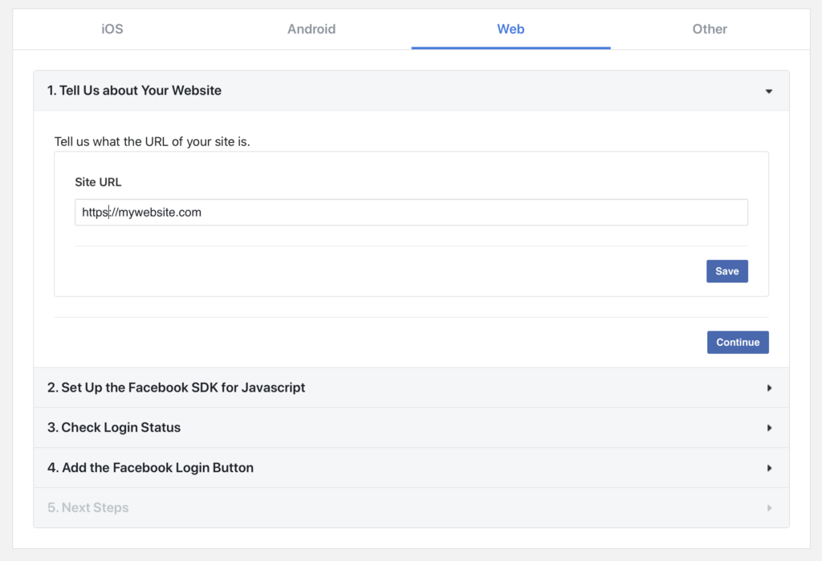Click the disabled '5. Next Steps' heading

[x=88, y=508]
